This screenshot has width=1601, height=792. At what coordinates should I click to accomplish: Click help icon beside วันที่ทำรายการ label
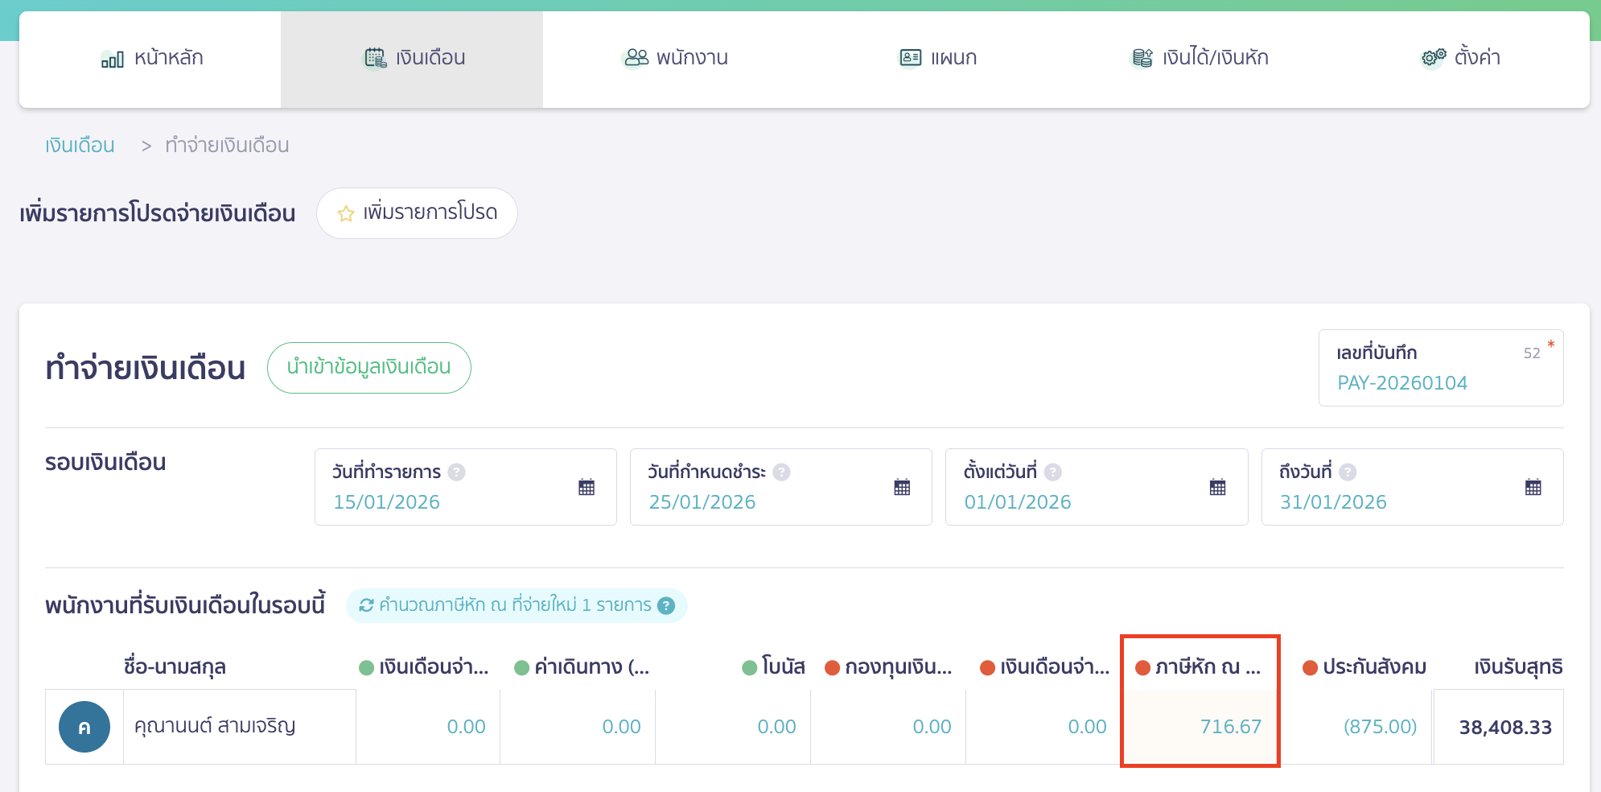tap(457, 472)
